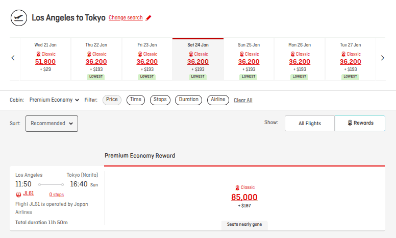Click the 51,800 points price link
Viewport: 396px width, 238px height.
pos(45,62)
